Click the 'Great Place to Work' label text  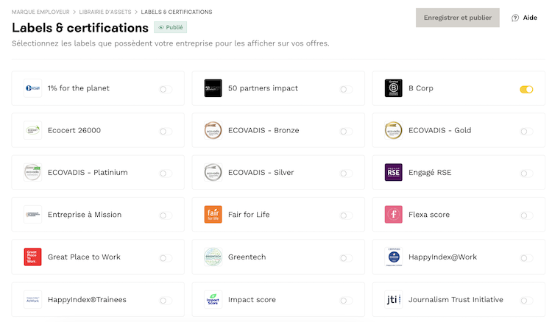(x=84, y=257)
